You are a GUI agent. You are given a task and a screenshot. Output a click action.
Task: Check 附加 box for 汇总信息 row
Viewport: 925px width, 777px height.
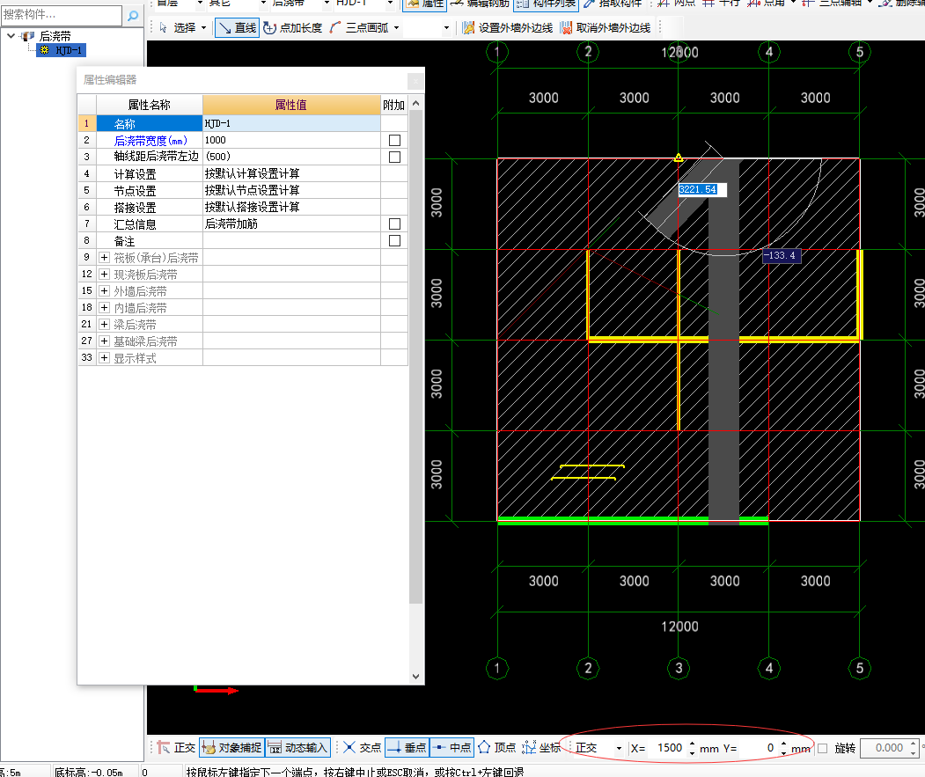pos(394,224)
